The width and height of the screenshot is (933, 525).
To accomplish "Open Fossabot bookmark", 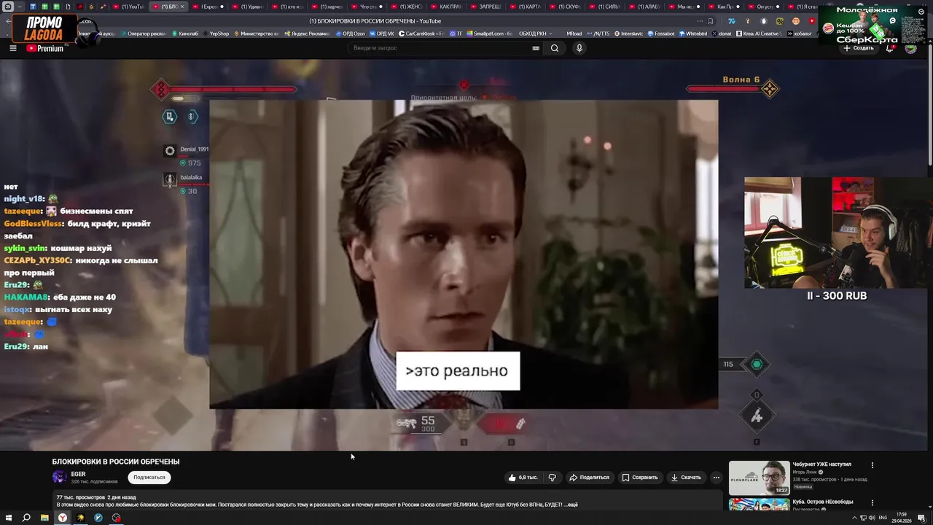I will click(x=661, y=34).
